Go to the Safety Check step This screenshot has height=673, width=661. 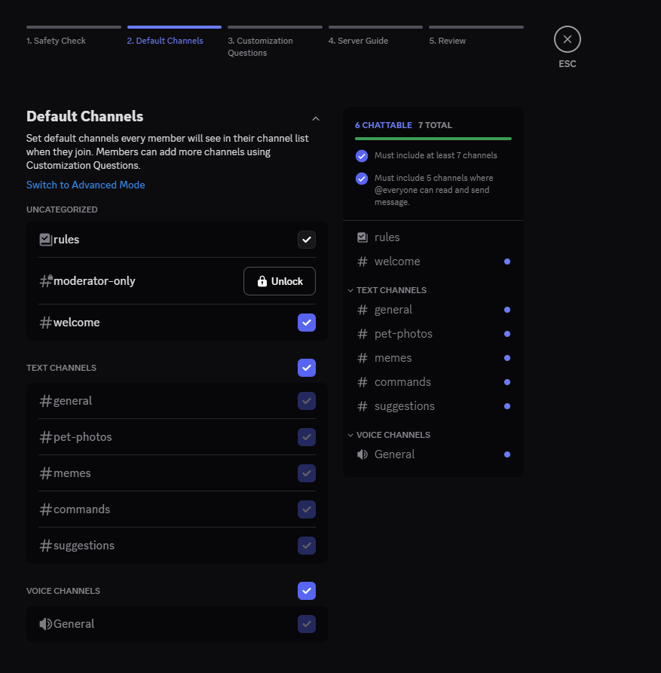tap(73, 35)
